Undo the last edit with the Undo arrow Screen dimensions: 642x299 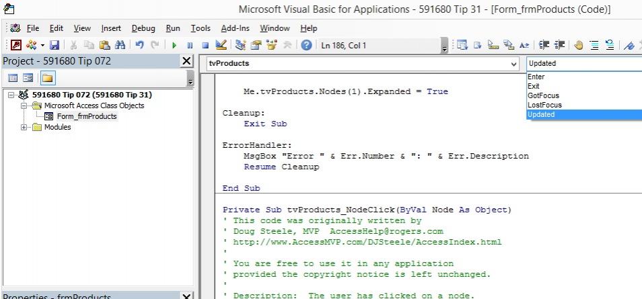139,45
